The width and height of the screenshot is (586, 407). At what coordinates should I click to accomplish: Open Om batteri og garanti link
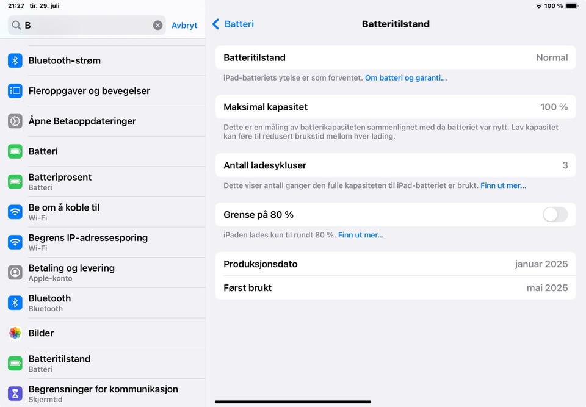(x=405, y=78)
